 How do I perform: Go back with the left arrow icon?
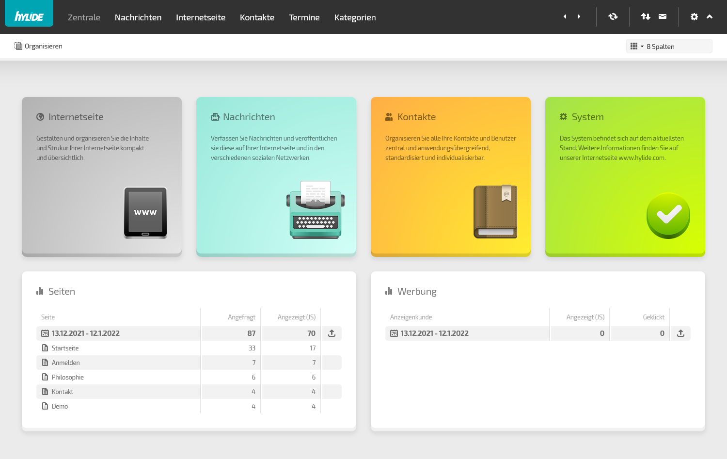click(565, 16)
